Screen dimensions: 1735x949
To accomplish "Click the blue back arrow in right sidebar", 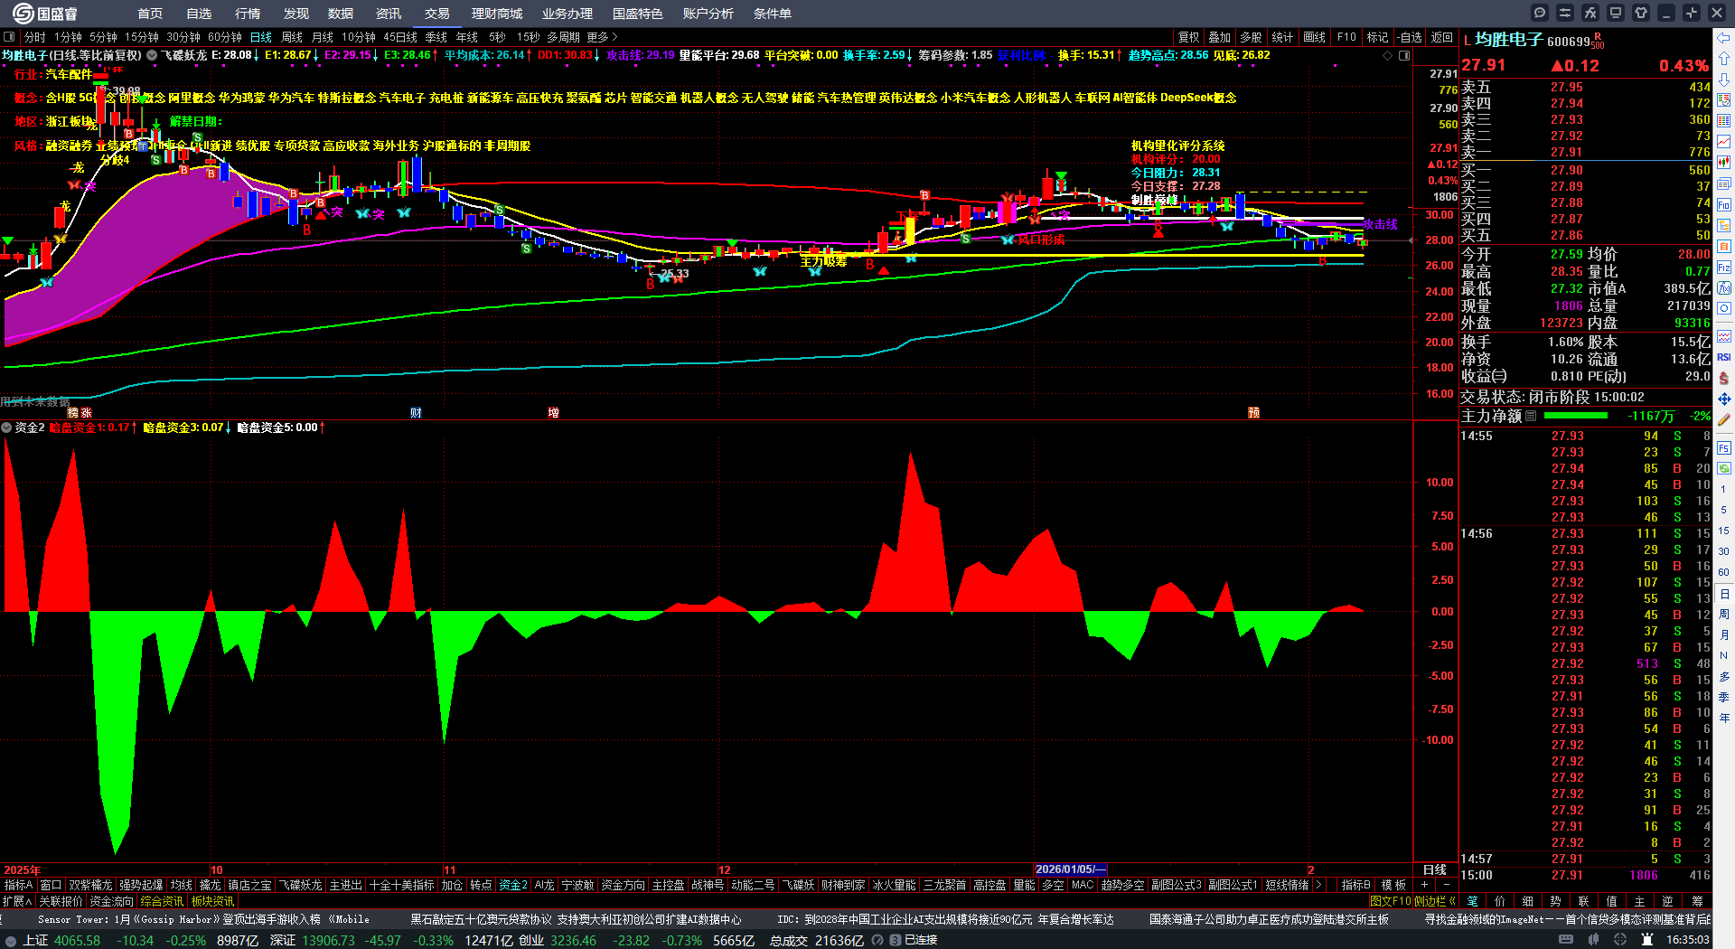I will point(1724,37).
